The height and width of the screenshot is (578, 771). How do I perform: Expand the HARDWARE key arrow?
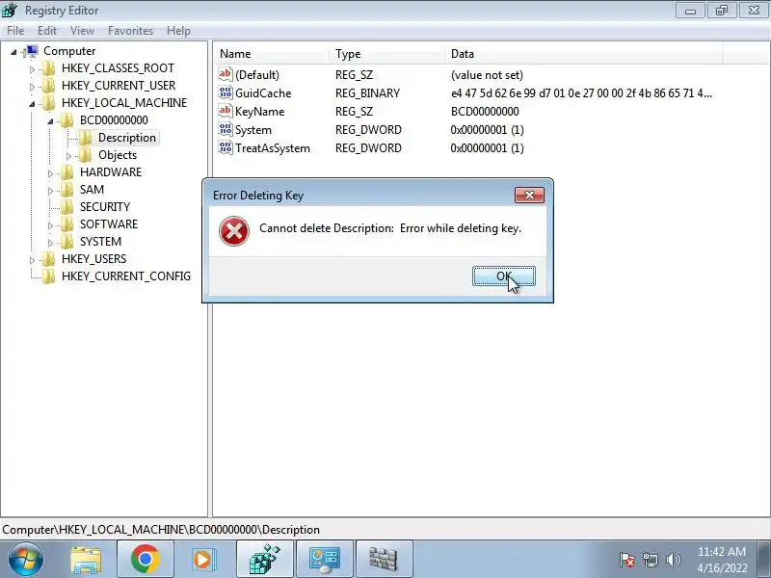[x=50, y=173]
